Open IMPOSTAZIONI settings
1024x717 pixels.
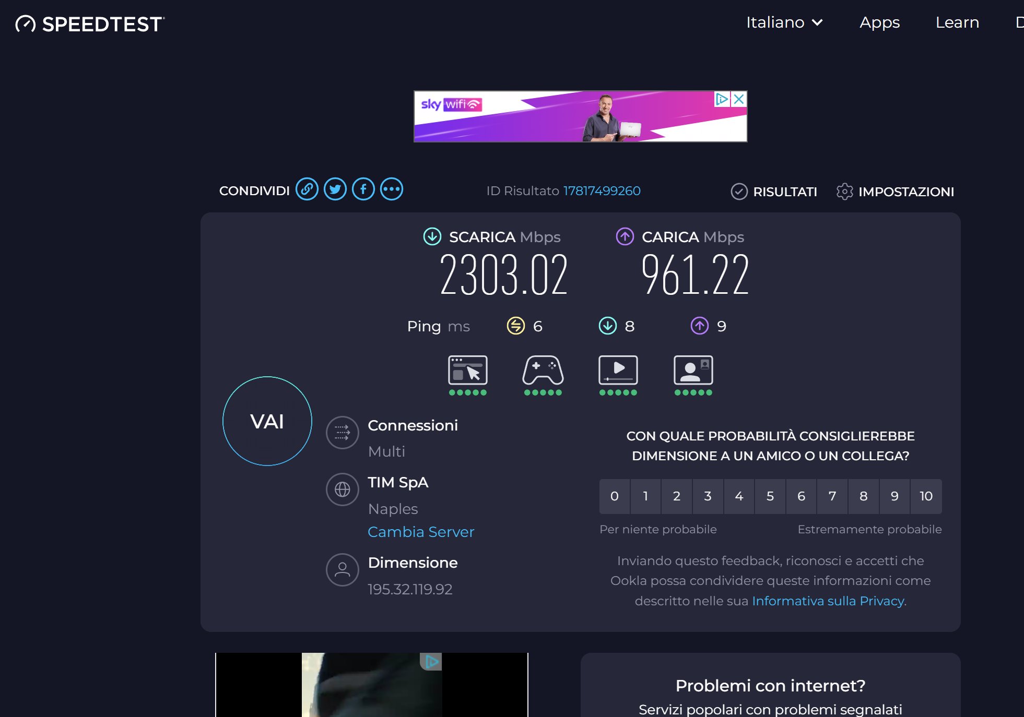pos(896,192)
